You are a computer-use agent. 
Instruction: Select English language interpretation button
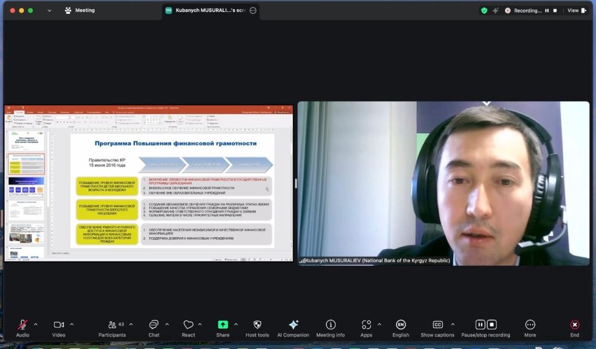tap(400, 325)
